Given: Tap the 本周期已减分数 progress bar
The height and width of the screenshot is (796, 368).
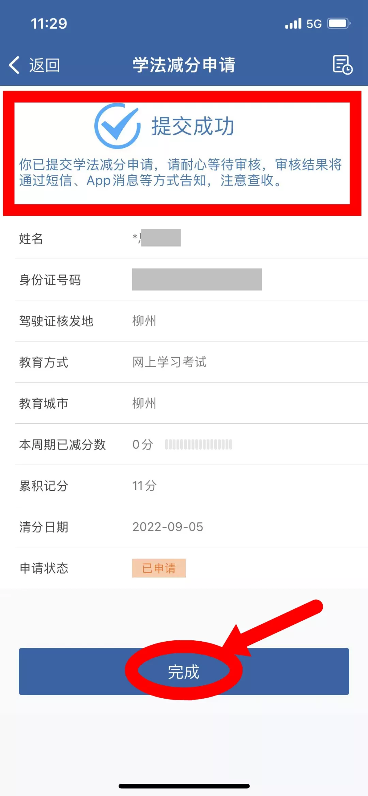Looking at the screenshot, I should (198, 444).
